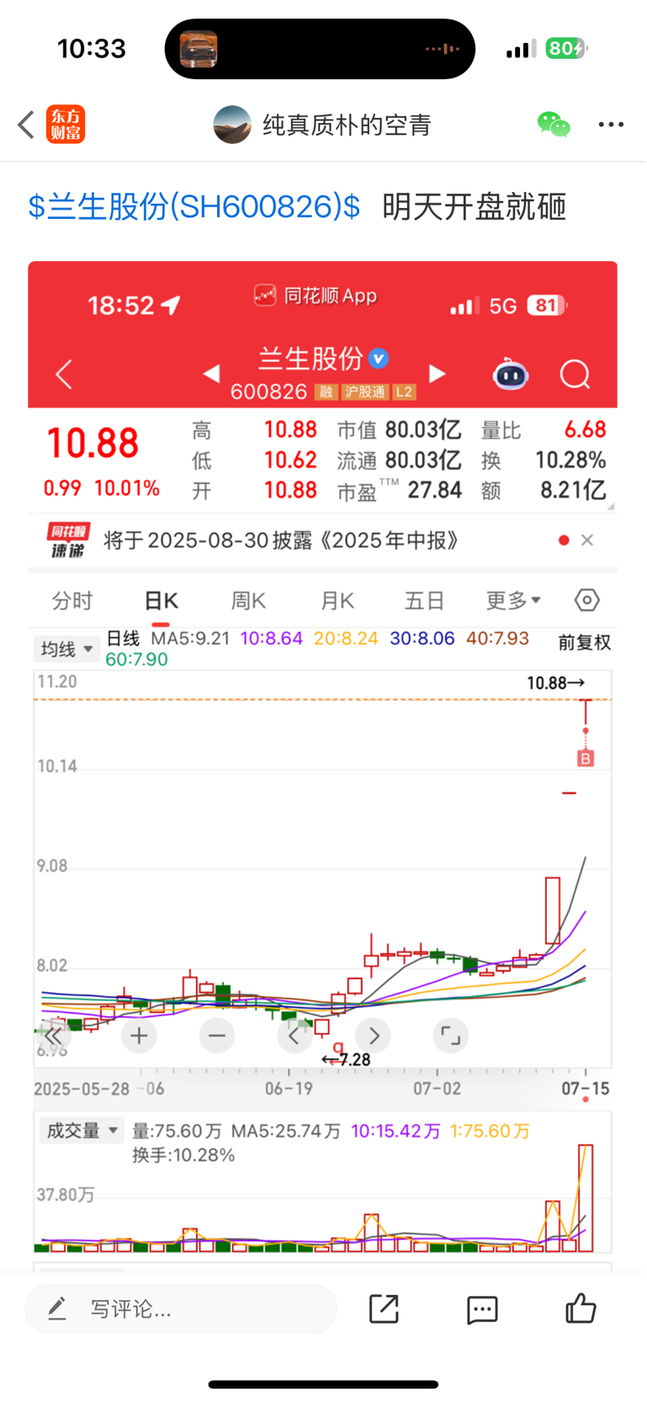Tap the 量比 6.68 value

[585, 430]
